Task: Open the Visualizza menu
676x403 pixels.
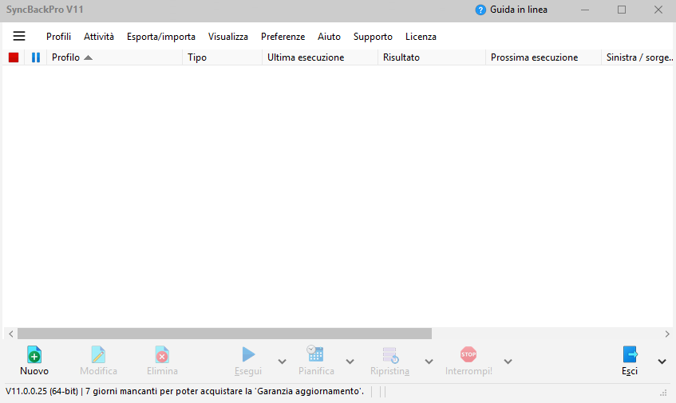Action: click(228, 37)
